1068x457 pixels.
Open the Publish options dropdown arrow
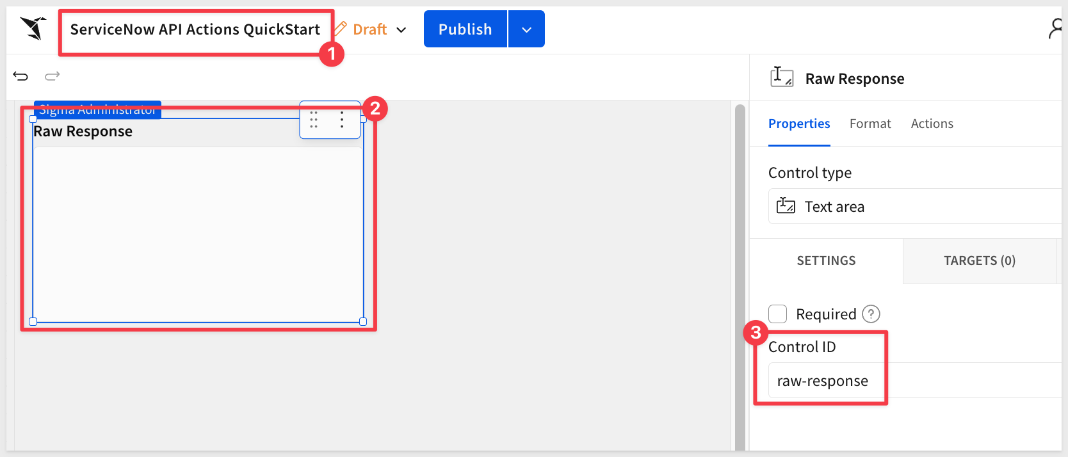[526, 29]
